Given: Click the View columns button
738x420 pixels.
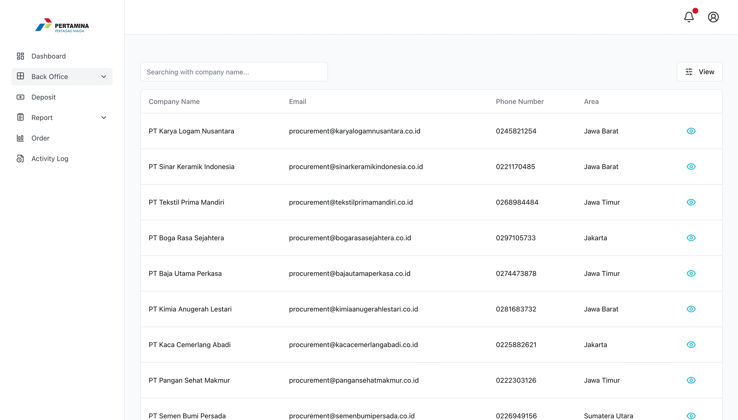Looking at the screenshot, I should click(700, 72).
